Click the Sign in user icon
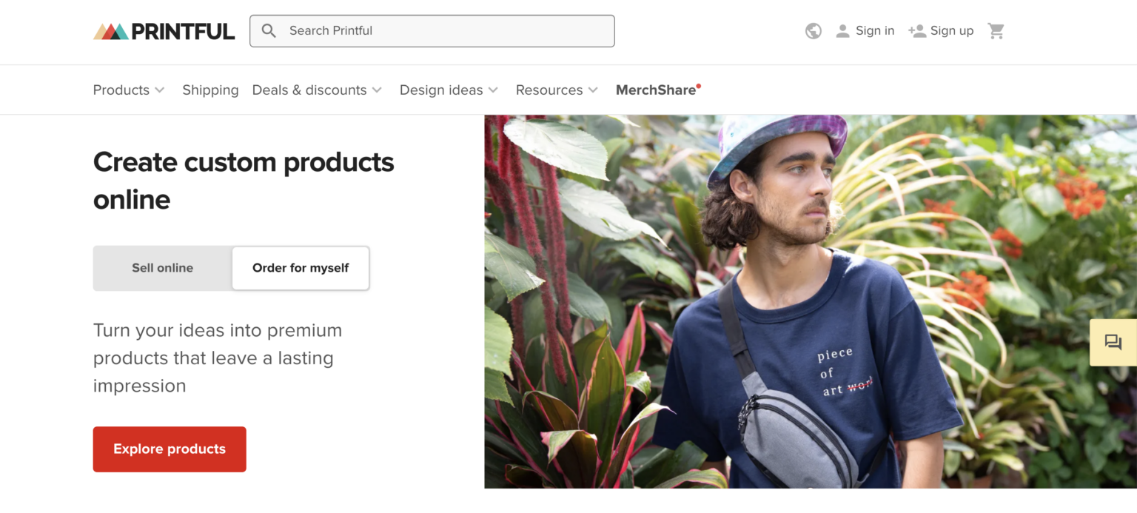Image resolution: width=1137 pixels, height=513 pixels. pyautogui.click(x=842, y=31)
